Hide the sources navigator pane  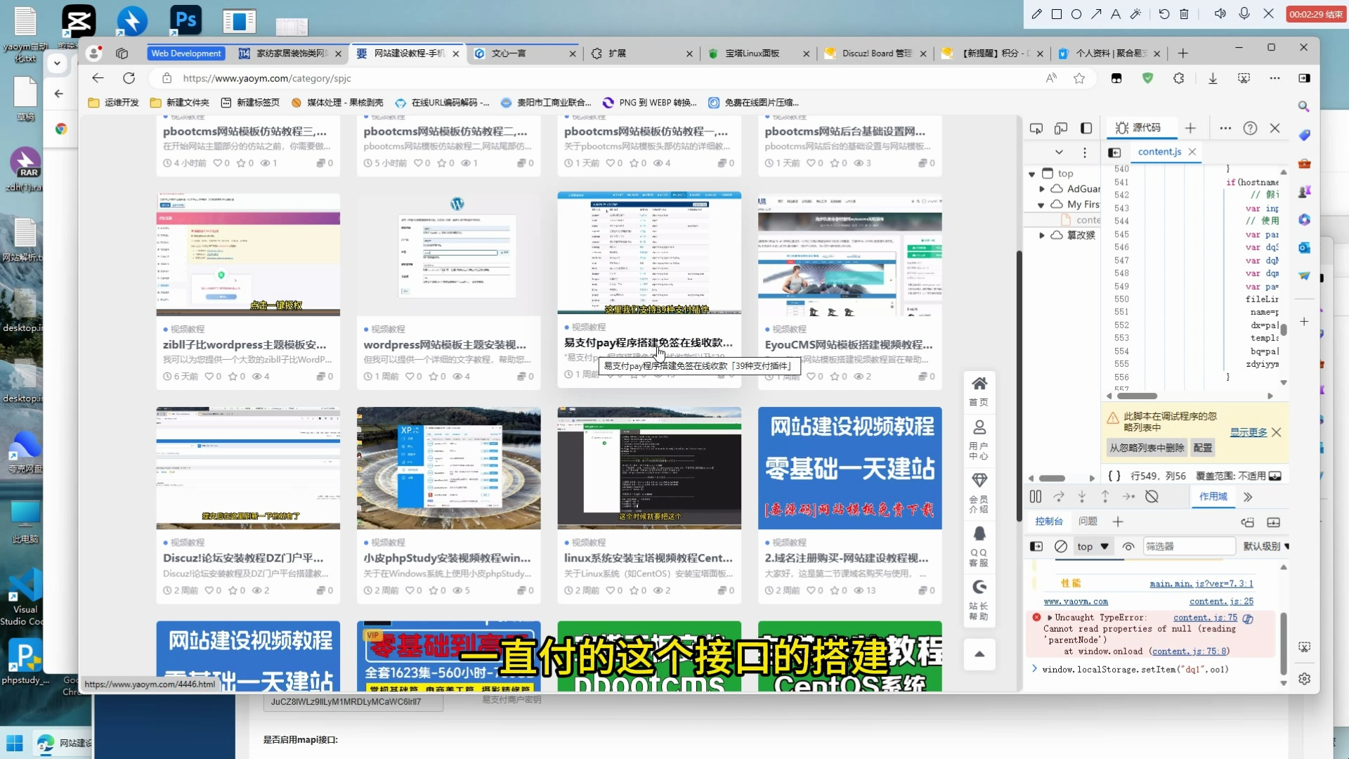point(1114,153)
